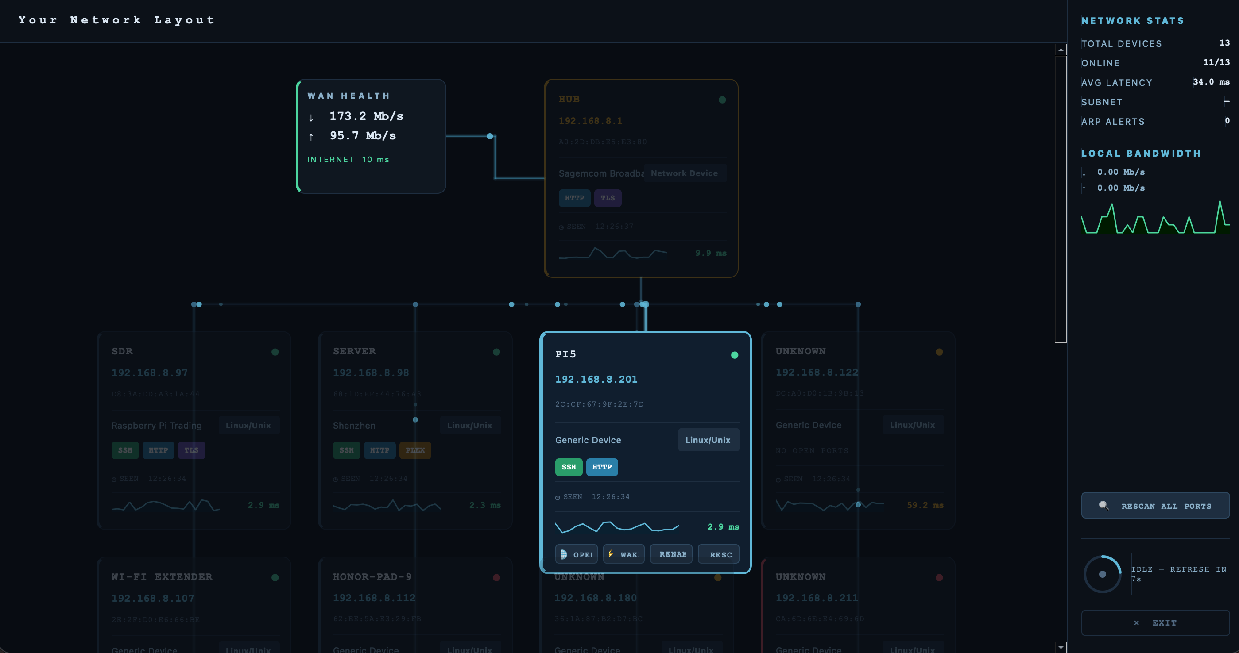Click the Linux/Unix tag on PI5

click(x=708, y=440)
